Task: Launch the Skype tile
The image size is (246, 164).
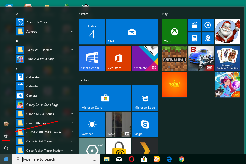Action: [145, 124]
